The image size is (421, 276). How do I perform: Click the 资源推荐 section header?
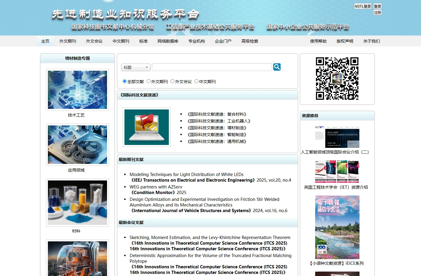click(337, 116)
